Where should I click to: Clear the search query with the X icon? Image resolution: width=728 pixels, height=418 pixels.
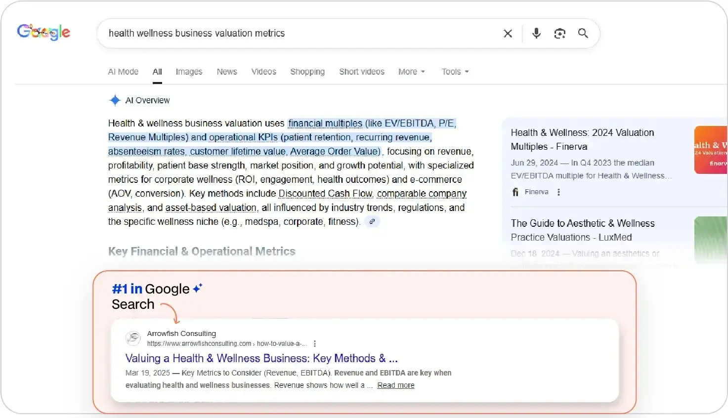[x=508, y=33]
